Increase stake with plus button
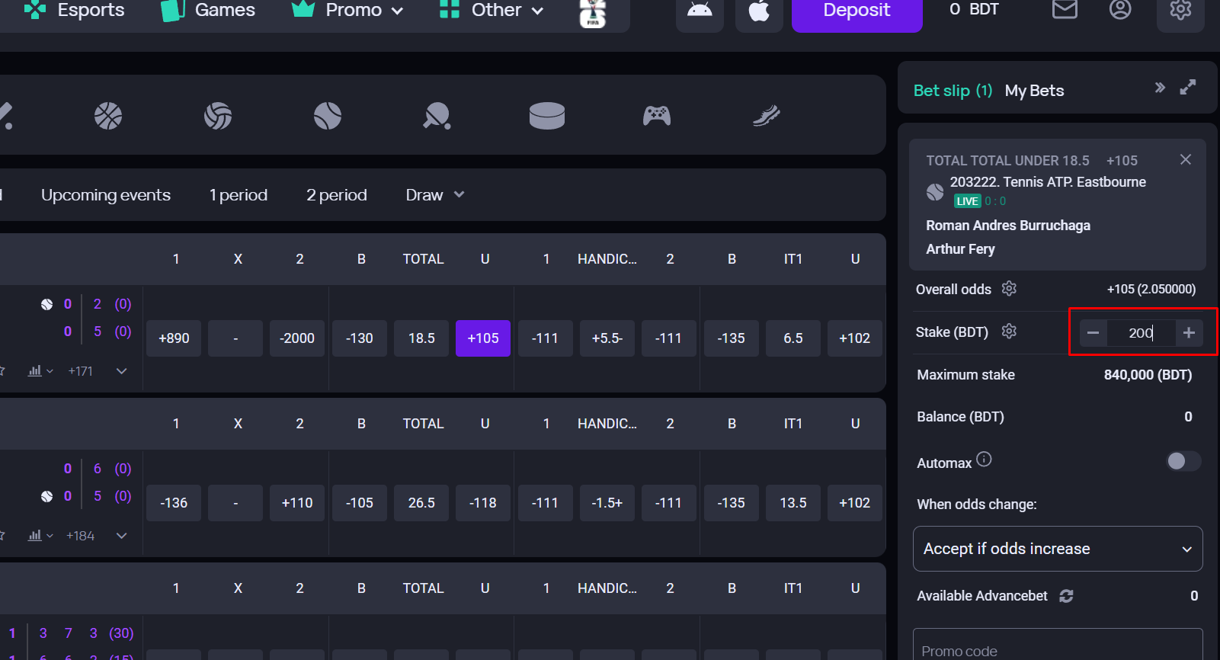Screen dimensions: 1220x660 coord(1189,332)
